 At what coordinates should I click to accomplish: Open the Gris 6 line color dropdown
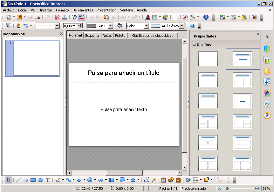110,26
